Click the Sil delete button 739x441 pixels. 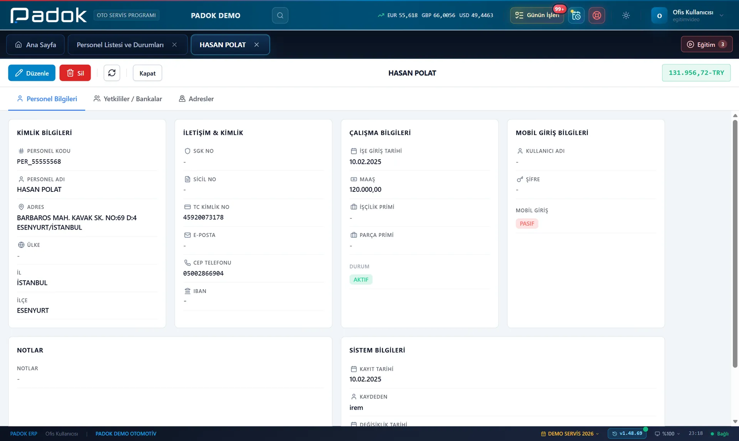tap(75, 73)
